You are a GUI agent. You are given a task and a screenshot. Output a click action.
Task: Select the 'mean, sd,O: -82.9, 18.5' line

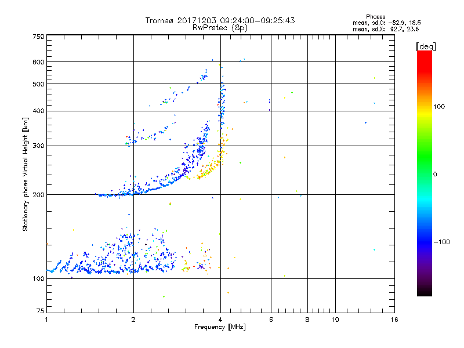tap(386, 23)
